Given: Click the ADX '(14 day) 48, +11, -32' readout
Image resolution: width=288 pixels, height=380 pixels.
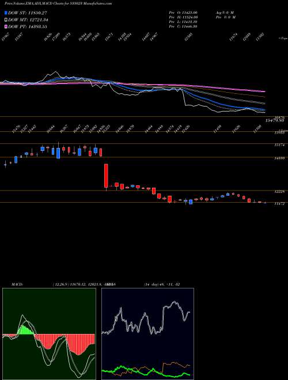Looking at the screenshot, I should 162,284.
